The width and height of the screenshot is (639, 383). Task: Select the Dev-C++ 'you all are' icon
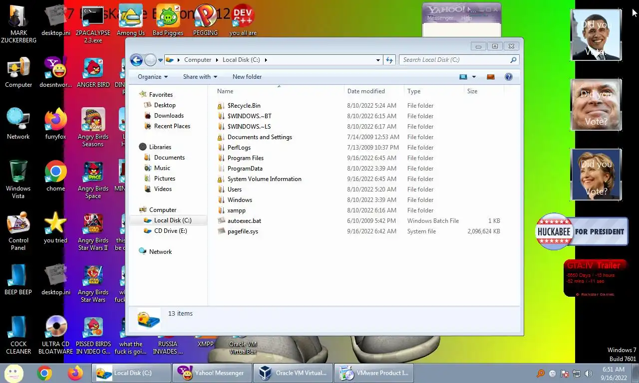click(x=243, y=21)
